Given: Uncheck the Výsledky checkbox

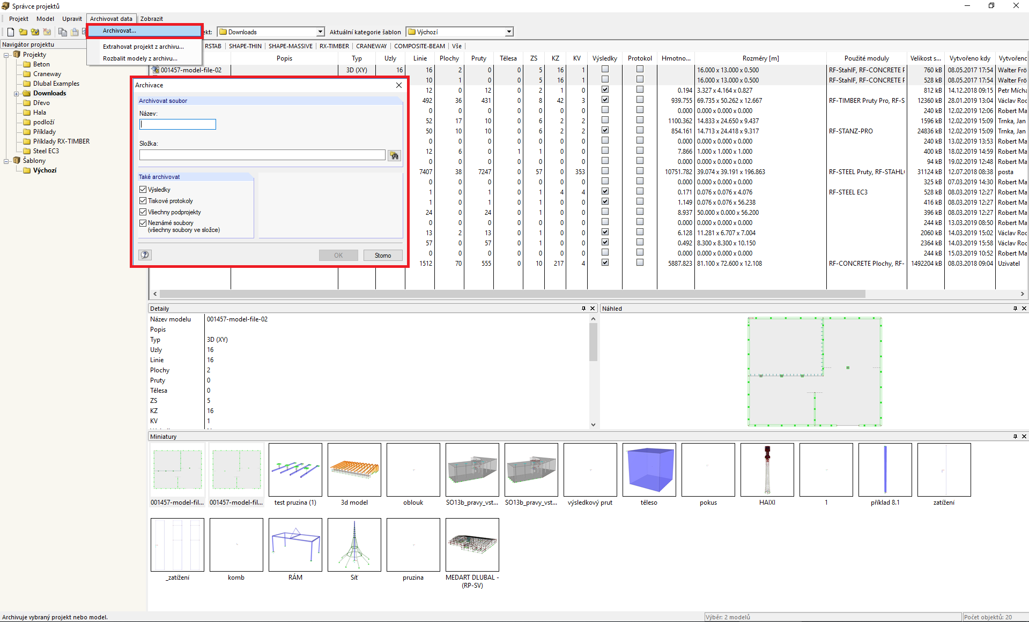Looking at the screenshot, I should click(x=143, y=189).
